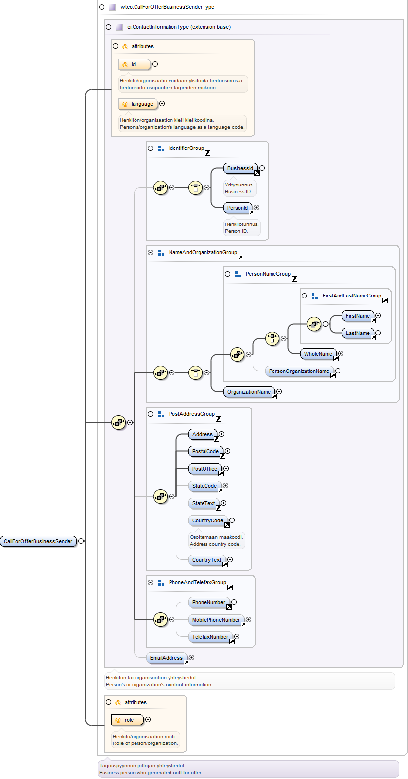408x779 pixels.
Task: Click the choice compositor icon in NameAndOrganizationGroup
Action: [x=196, y=373]
